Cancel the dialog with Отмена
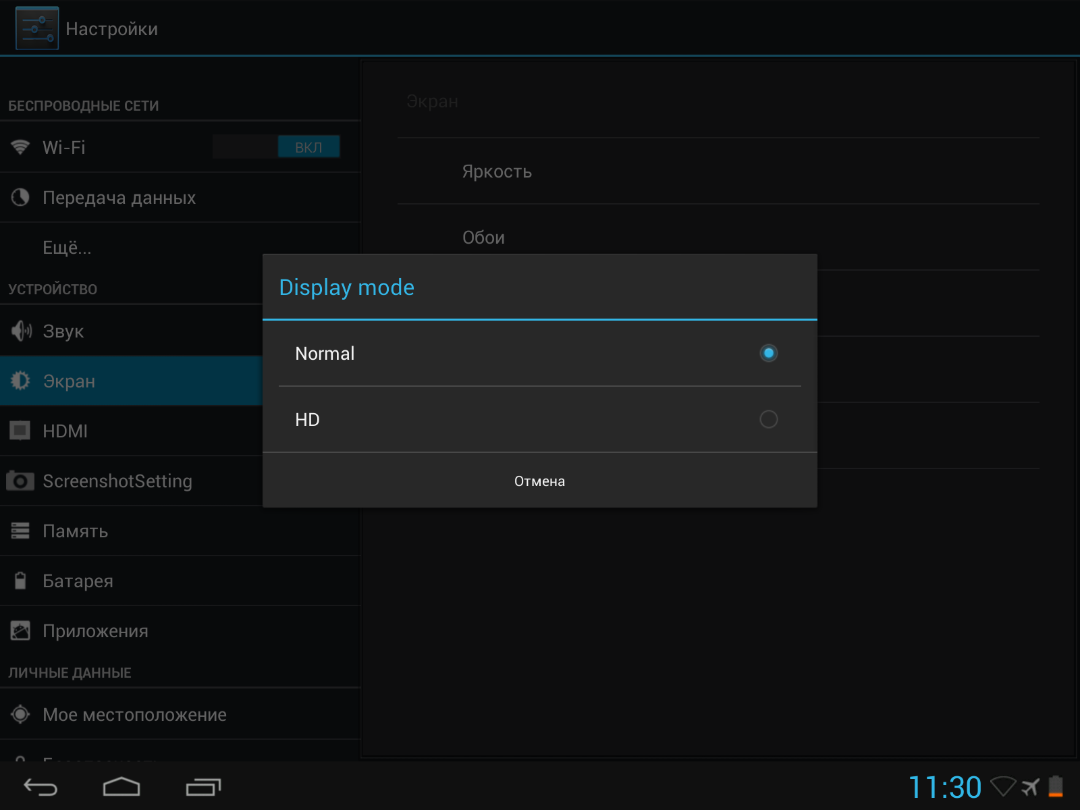Screen dimensions: 1080x810 click(x=539, y=481)
